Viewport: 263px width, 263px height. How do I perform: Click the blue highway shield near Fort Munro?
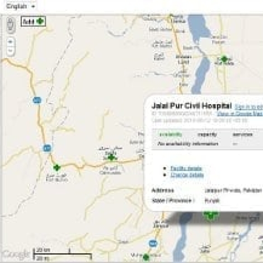click(47, 148)
